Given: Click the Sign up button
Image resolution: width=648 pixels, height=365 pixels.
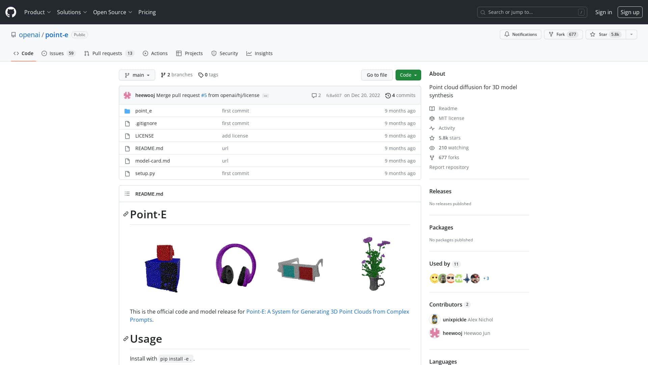Looking at the screenshot, I should [x=630, y=12].
